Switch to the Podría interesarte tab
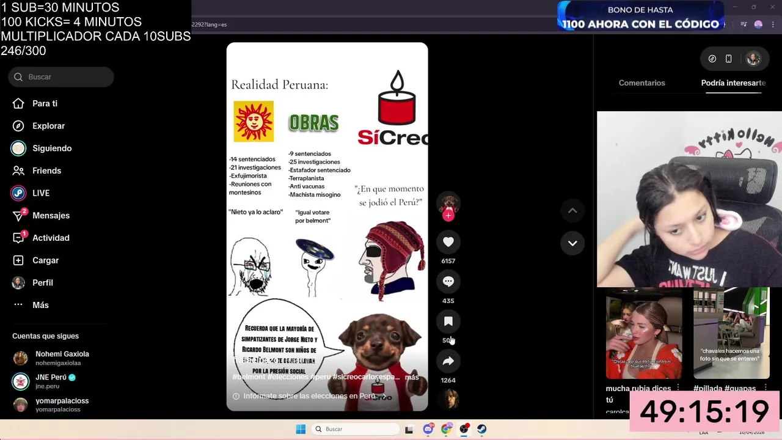This screenshot has width=782, height=440. pyautogui.click(x=733, y=83)
